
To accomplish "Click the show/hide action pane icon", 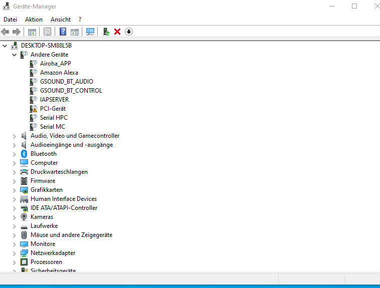I will [75, 32].
